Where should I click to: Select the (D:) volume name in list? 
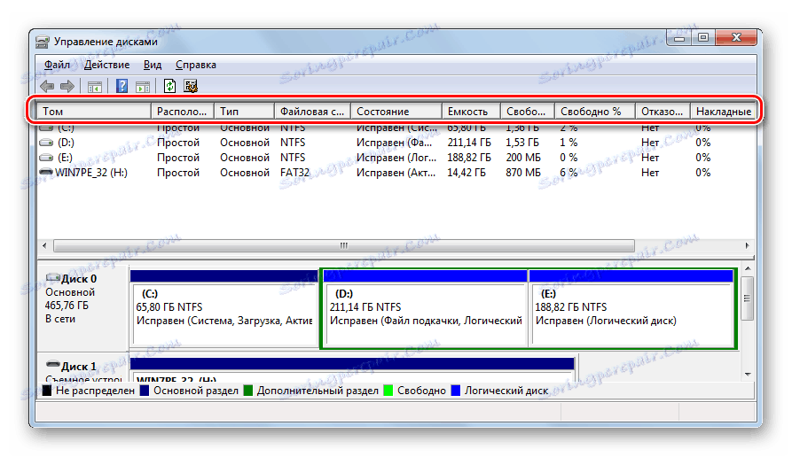click(66, 143)
